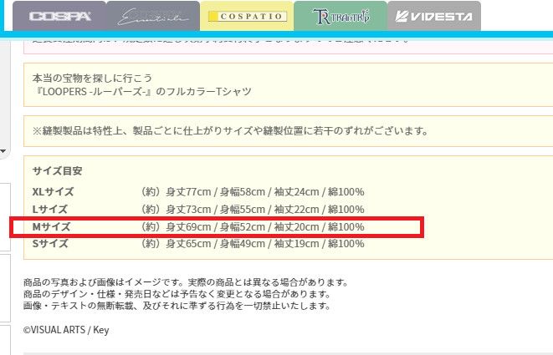
Task: Select the highlighted Mサイズ row
Action: [217, 227]
